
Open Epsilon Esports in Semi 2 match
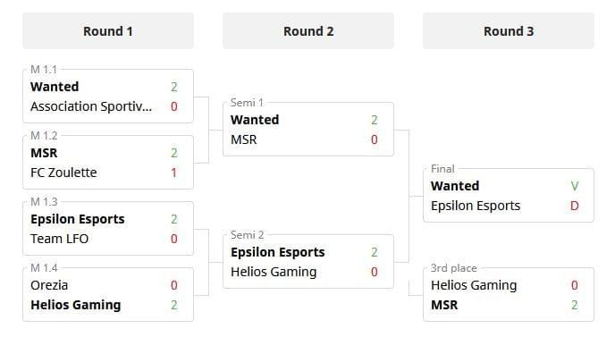(278, 252)
